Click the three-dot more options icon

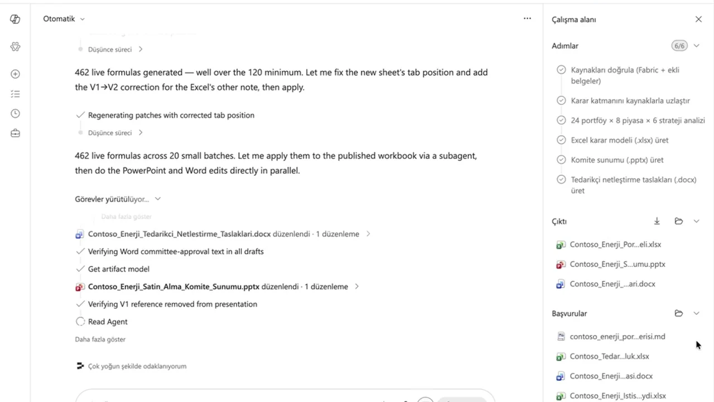pyautogui.click(x=527, y=18)
